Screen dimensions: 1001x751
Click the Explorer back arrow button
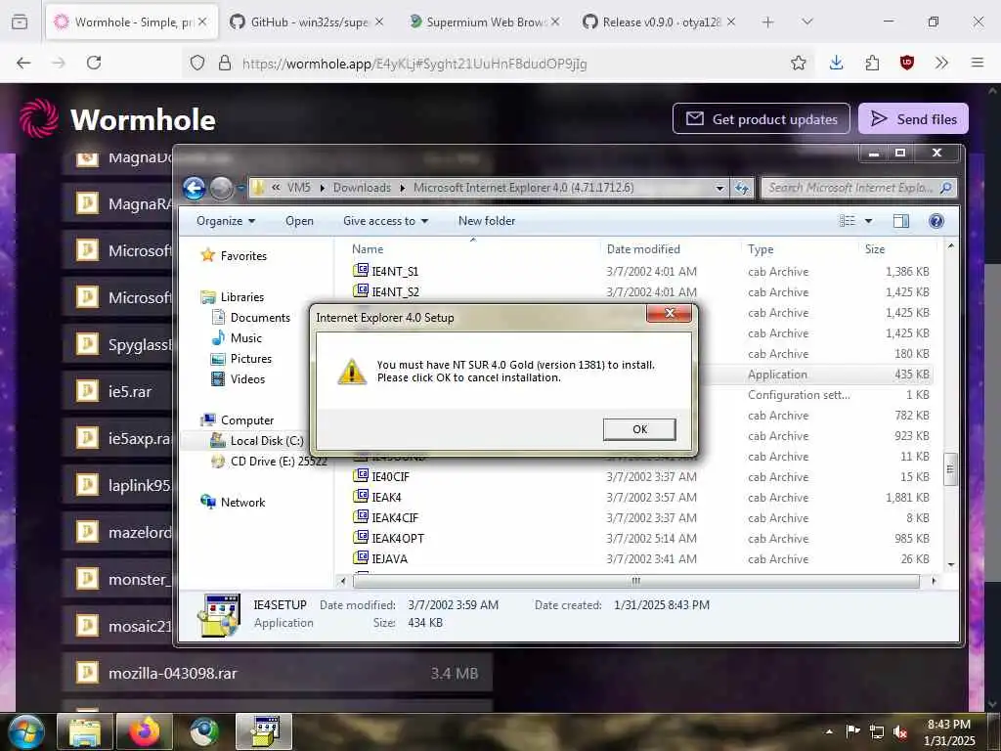click(195, 188)
